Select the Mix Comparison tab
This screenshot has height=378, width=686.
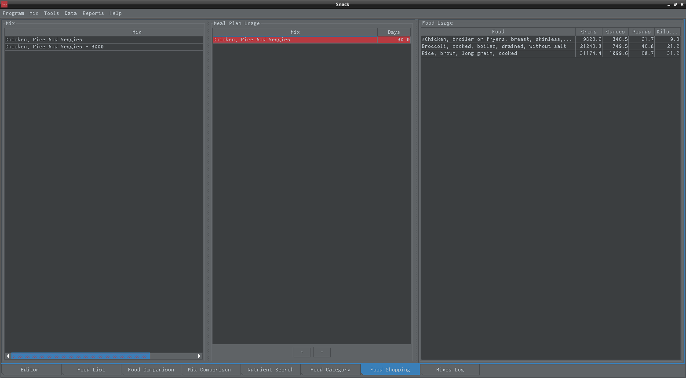(x=209, y=370)
